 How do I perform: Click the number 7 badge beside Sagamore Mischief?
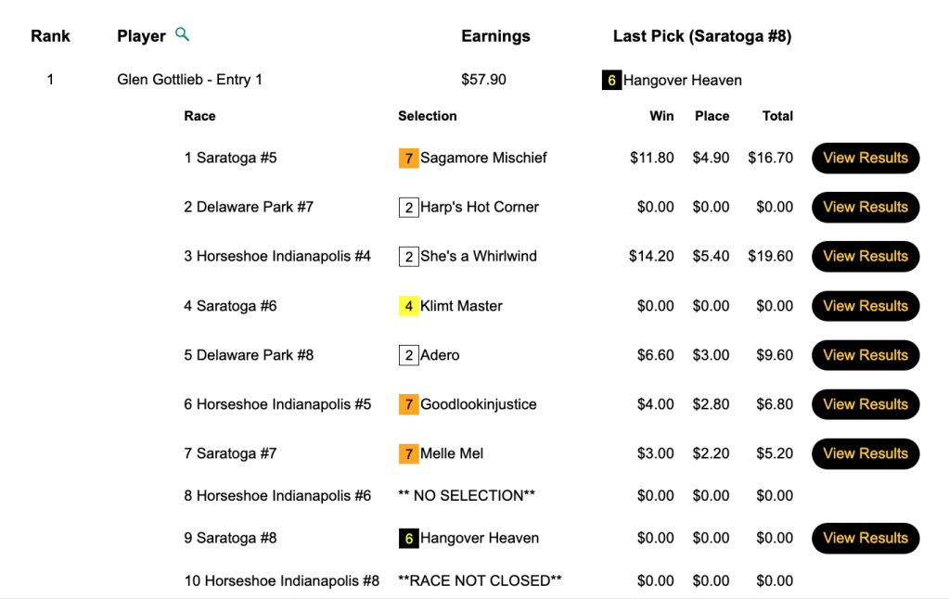(x=408, y=159)
